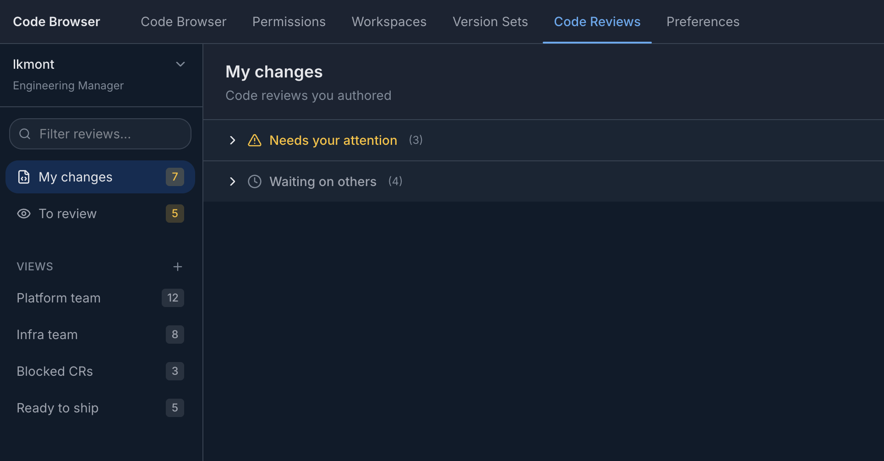Open the lkmont user dropdown chevron

(180, 64)
